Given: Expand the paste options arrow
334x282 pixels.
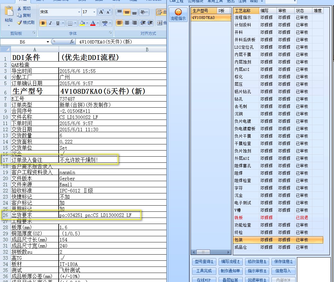Looking at the screenshot, I should point(9,25).
